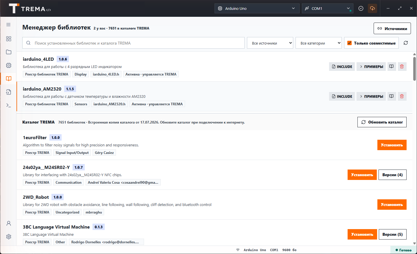Open the board chip icon in sidebar
417x254 pixels.
[9, 65]
